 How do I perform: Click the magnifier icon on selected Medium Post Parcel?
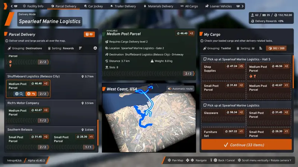pyautogui.click(x=21, y=94)
